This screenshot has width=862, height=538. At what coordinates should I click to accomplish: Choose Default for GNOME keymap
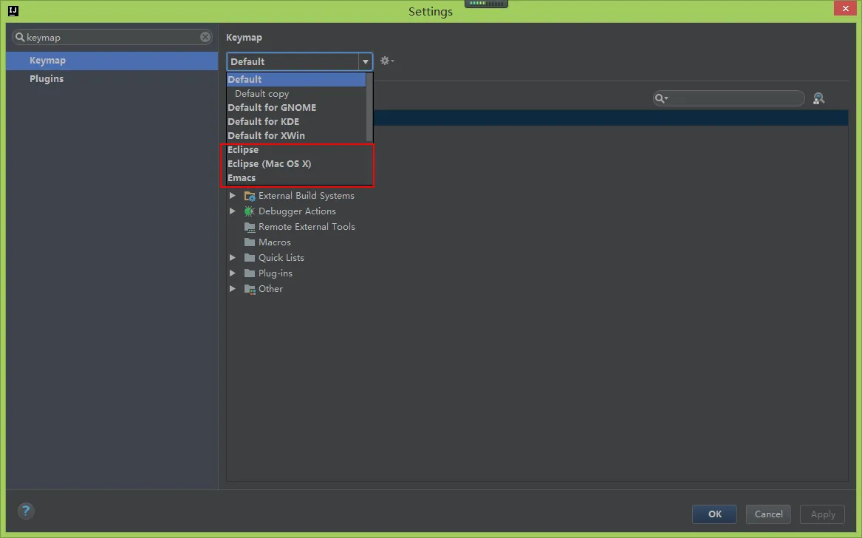click(296, 107)
